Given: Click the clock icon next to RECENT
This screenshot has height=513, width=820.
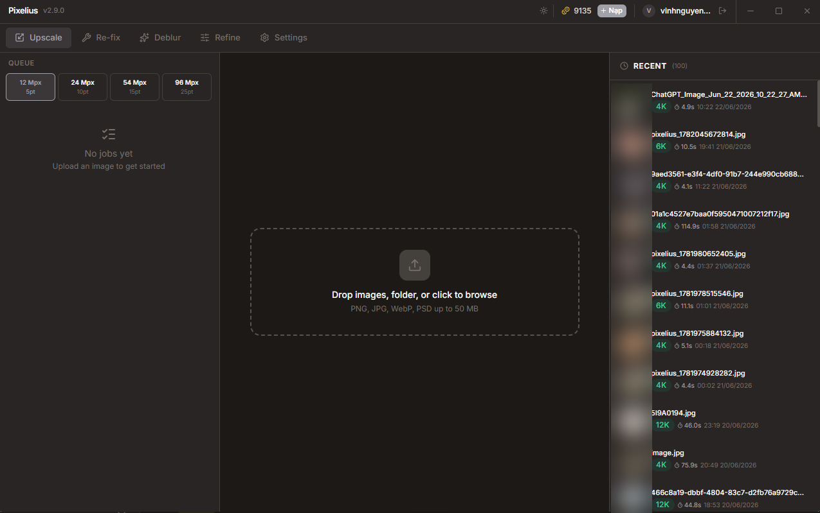Looking at the screenshot, I should pyautogui.click(x=624, y=66).
